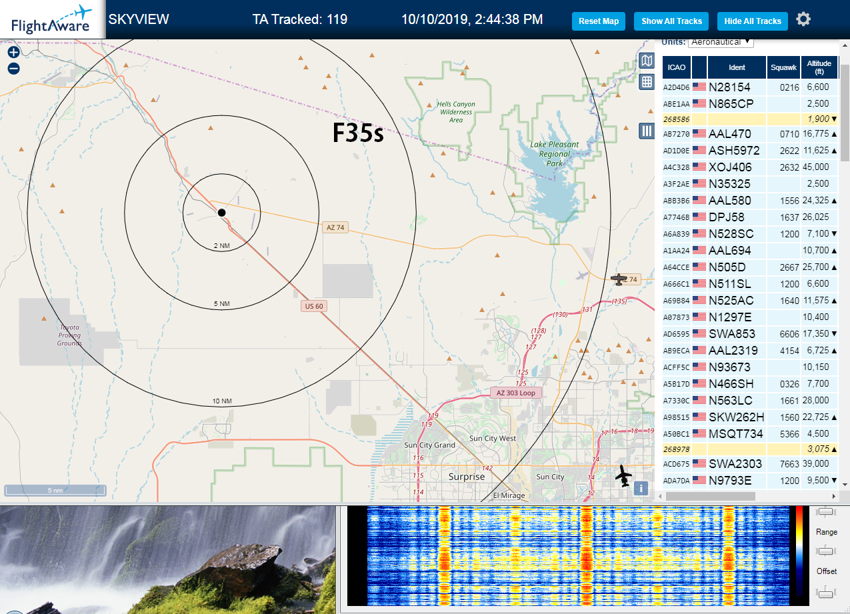Click the right arrow of the horizontal scrollbar
The image size is (850, 614).
[833, 496]
